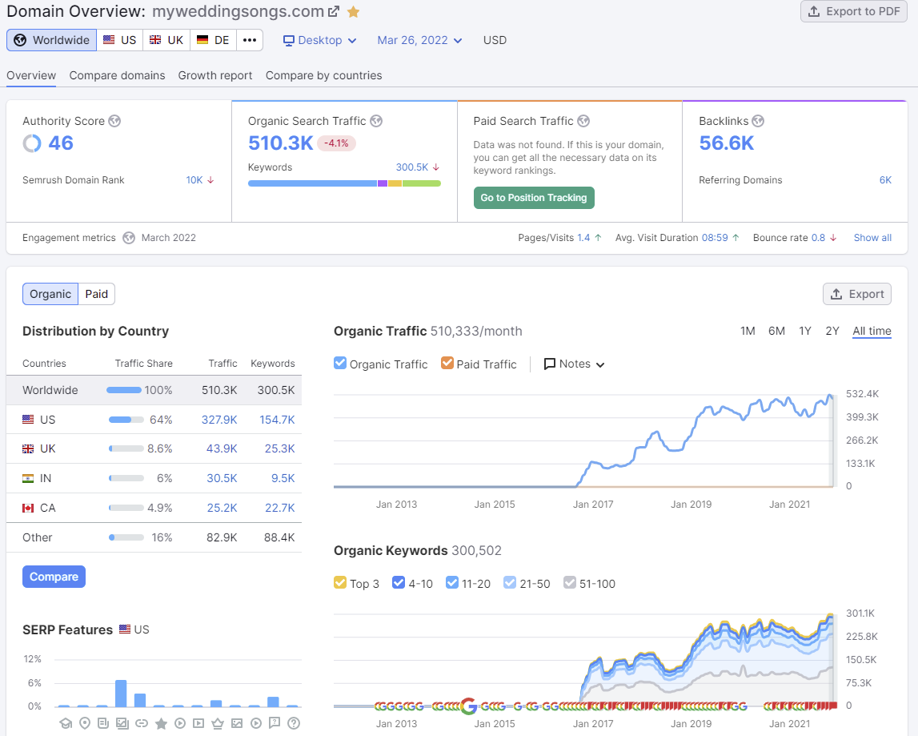918x736 pixels.
Task: Click the blue Compare button
Action: [x=54, y=577]
